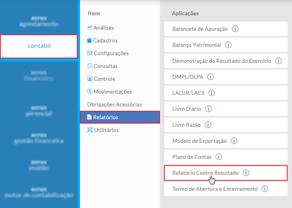Select Análises in the Itens menu

[x=104, y=28]
